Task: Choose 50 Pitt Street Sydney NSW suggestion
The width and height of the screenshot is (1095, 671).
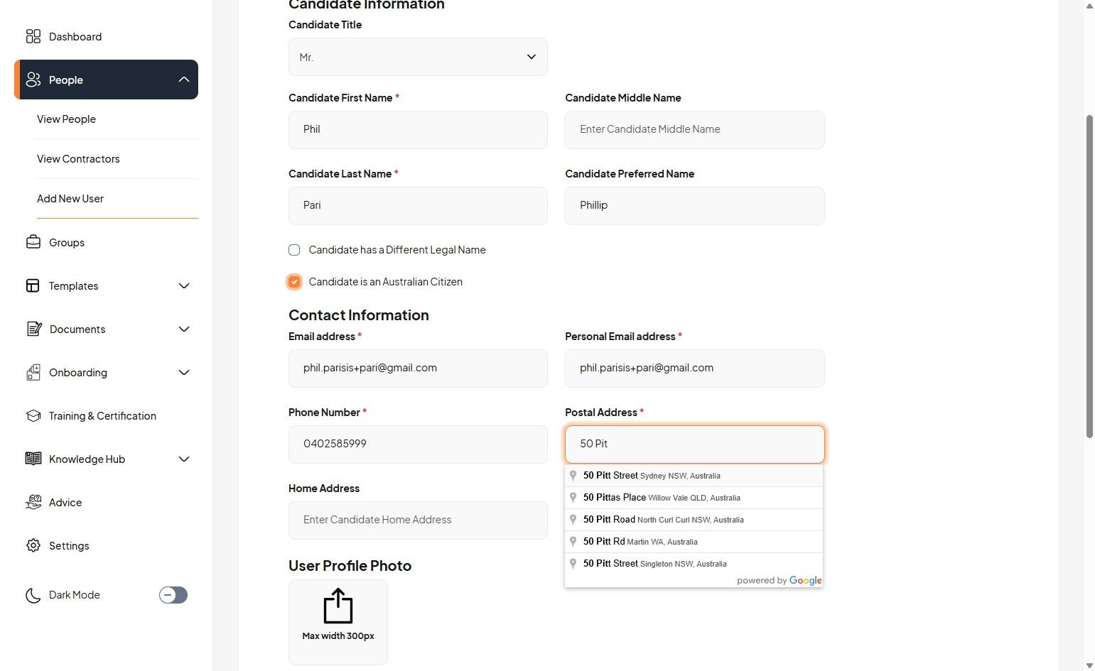Action: 652,476
